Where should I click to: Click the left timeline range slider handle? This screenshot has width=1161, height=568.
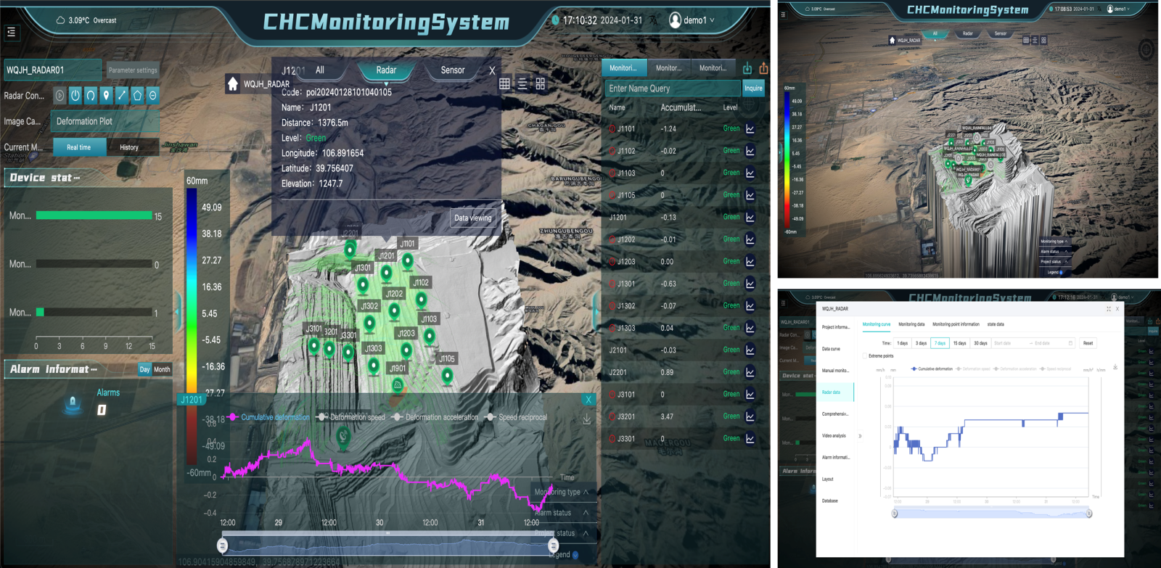(x=223, y=546)
